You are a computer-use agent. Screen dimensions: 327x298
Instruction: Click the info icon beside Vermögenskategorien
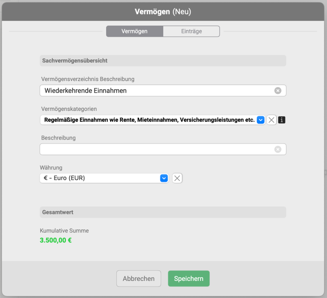[x=281, y=120]
